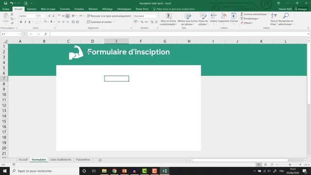Switch to the Insertion tab
The height and width of the screenshot is (175, 311).
[x=32, y=9]
